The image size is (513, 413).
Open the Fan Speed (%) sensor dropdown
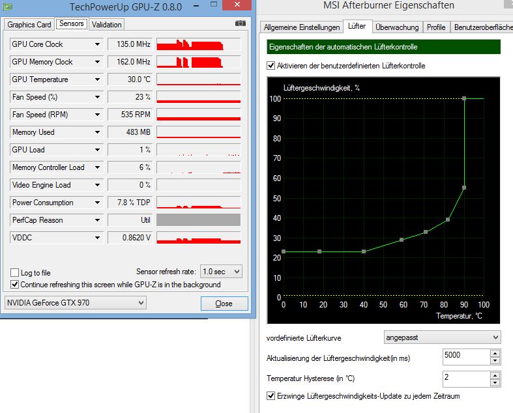[x=97, y=97]
